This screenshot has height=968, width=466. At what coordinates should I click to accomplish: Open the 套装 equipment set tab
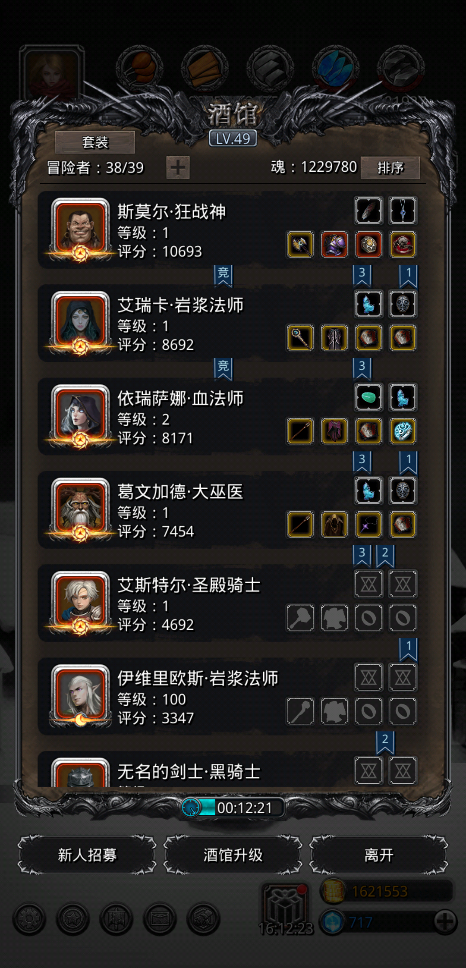pos(95,142)
